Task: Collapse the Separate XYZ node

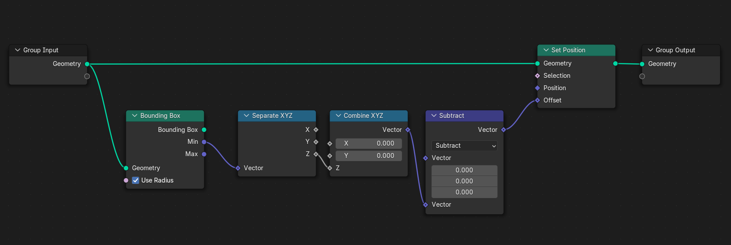Action: [246, 116]
